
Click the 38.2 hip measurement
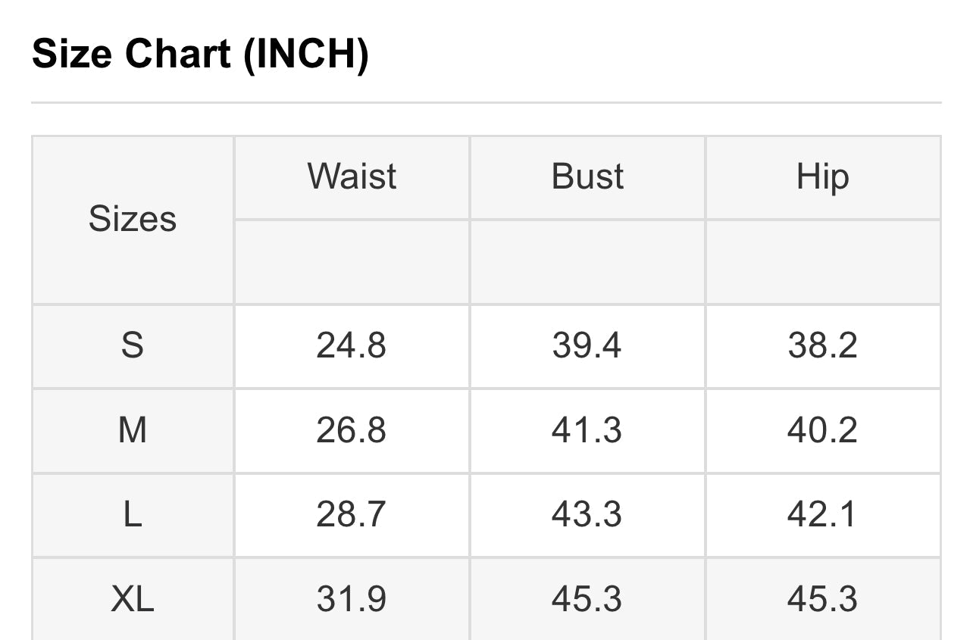[822, 345]
